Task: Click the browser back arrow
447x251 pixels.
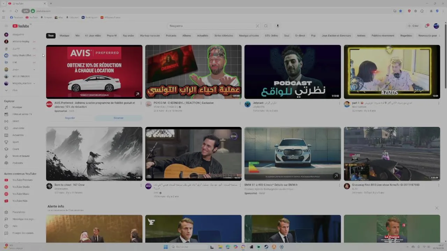Action: click(4, 11)
